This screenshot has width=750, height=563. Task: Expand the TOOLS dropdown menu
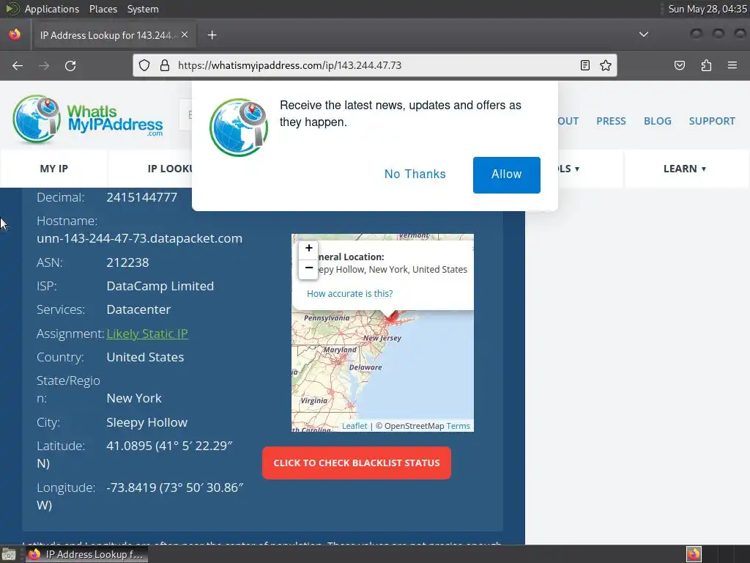pyautogui.click(x=568, y=169)
